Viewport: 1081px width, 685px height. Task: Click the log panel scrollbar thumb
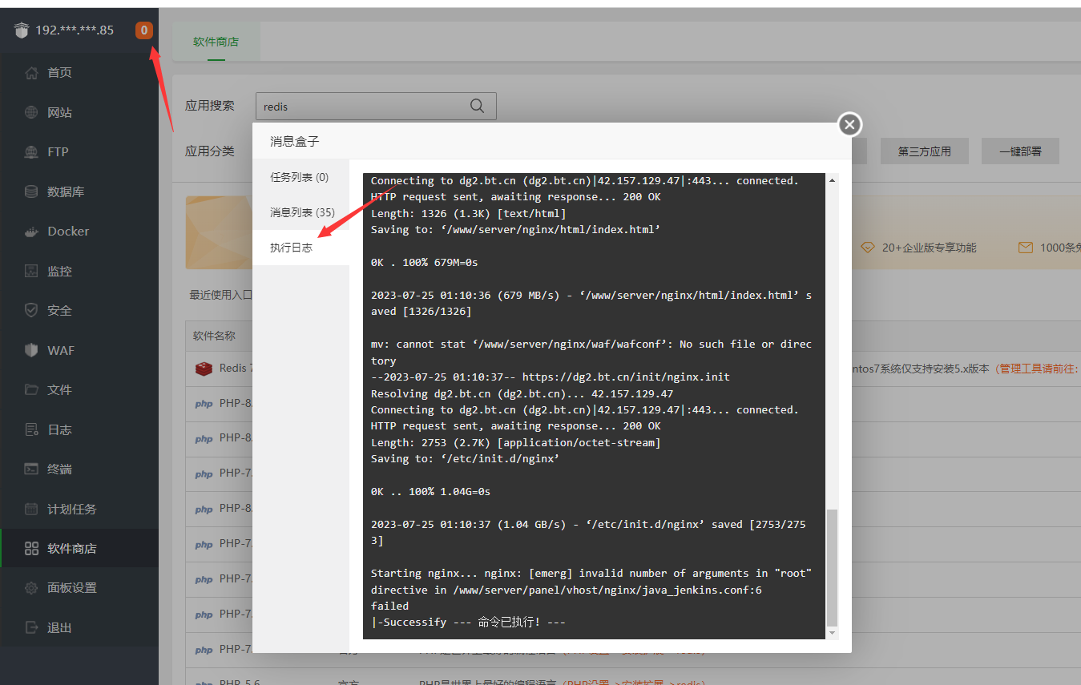[832, 567]
